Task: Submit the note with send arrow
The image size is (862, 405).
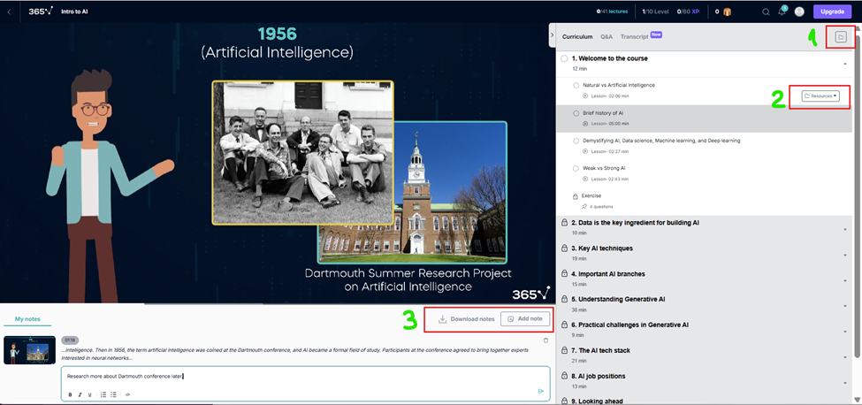Action: [541, 390]
